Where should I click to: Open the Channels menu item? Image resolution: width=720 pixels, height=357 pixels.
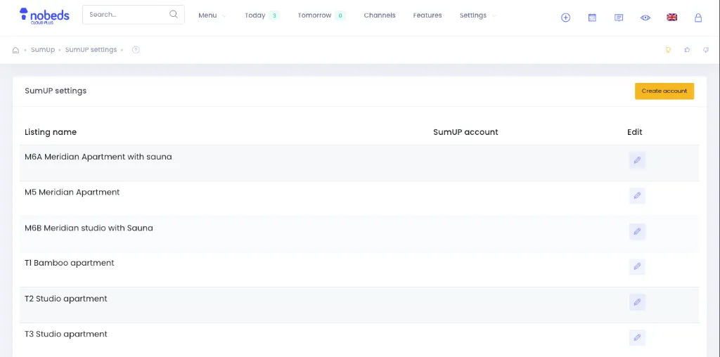[x=379, y=15]
